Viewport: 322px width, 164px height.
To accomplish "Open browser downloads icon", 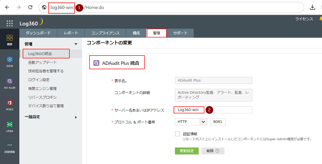I will pyautogui.click(x=312, y=7).
